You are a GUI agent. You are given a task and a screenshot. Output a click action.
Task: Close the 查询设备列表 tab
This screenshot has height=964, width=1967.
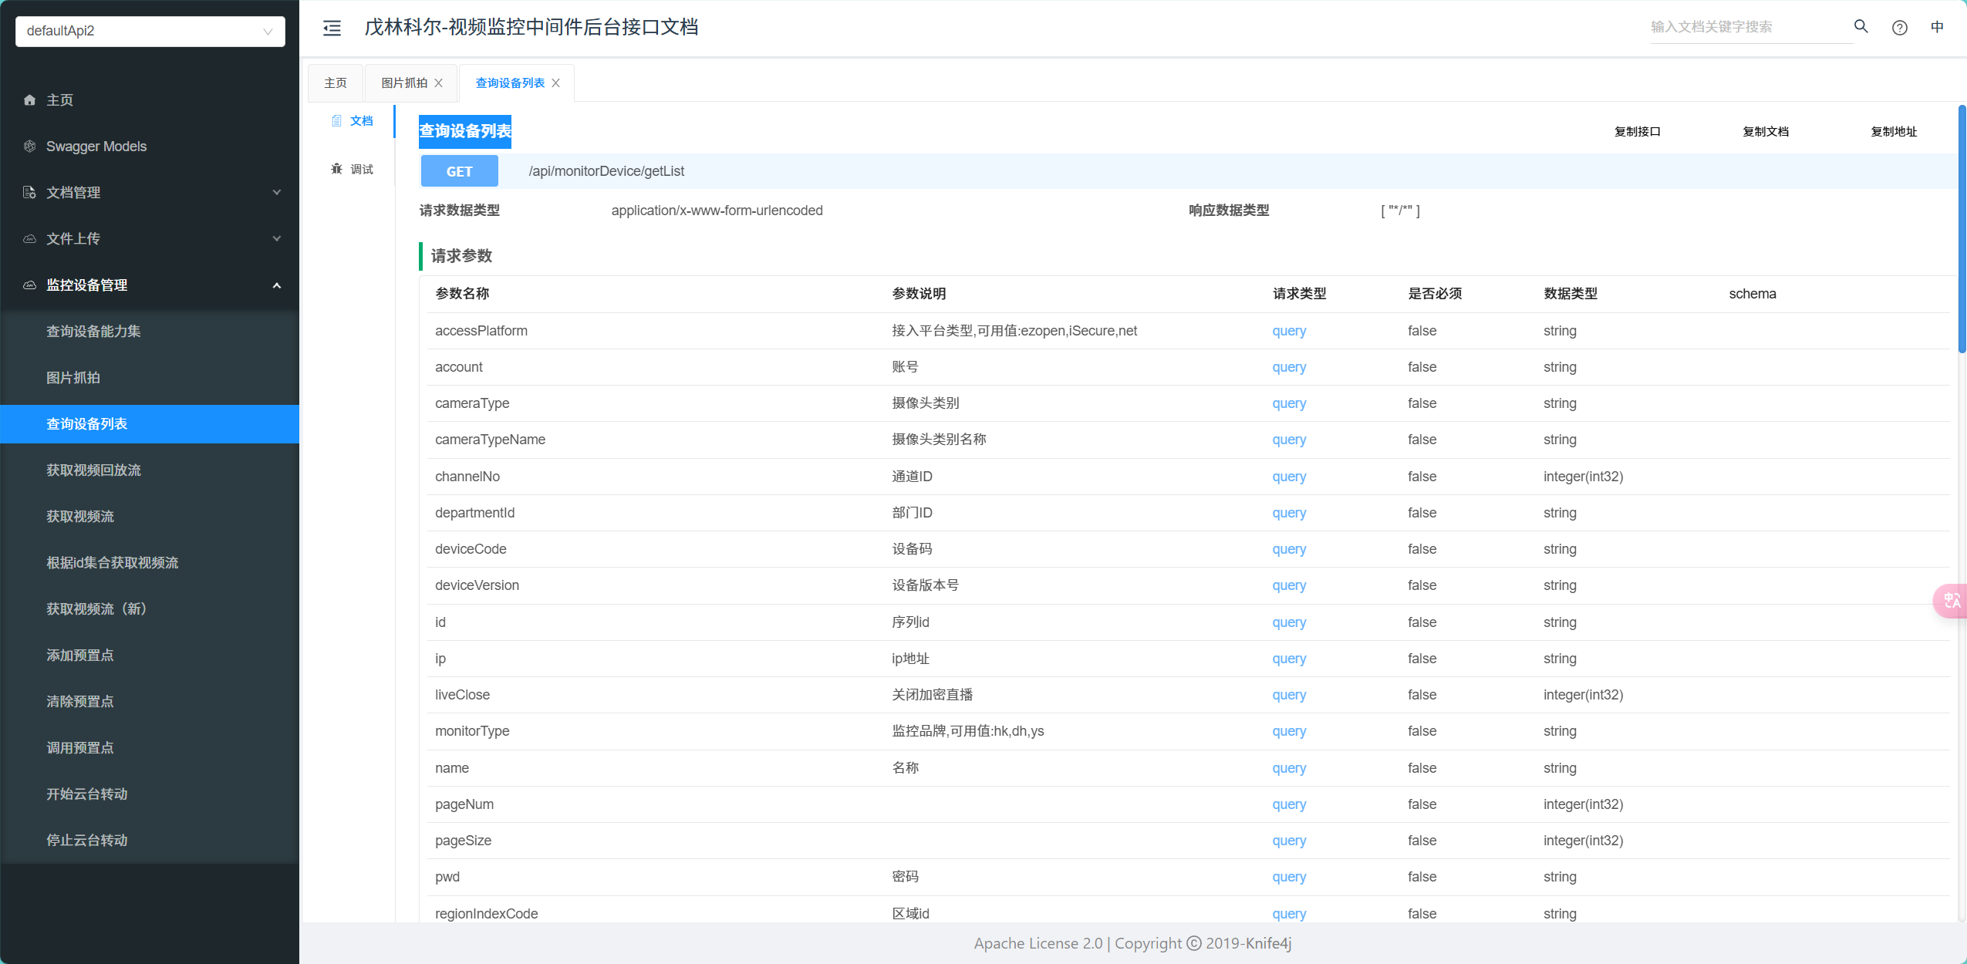tap(556, 83)
